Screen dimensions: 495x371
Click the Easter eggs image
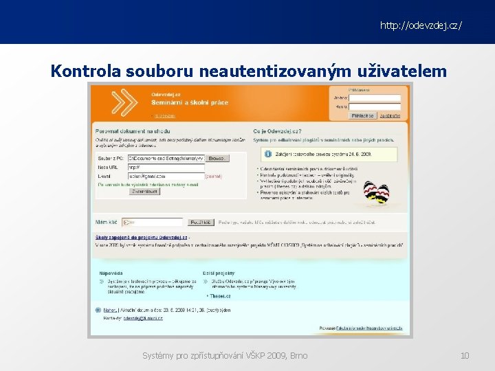click(376, 192)
